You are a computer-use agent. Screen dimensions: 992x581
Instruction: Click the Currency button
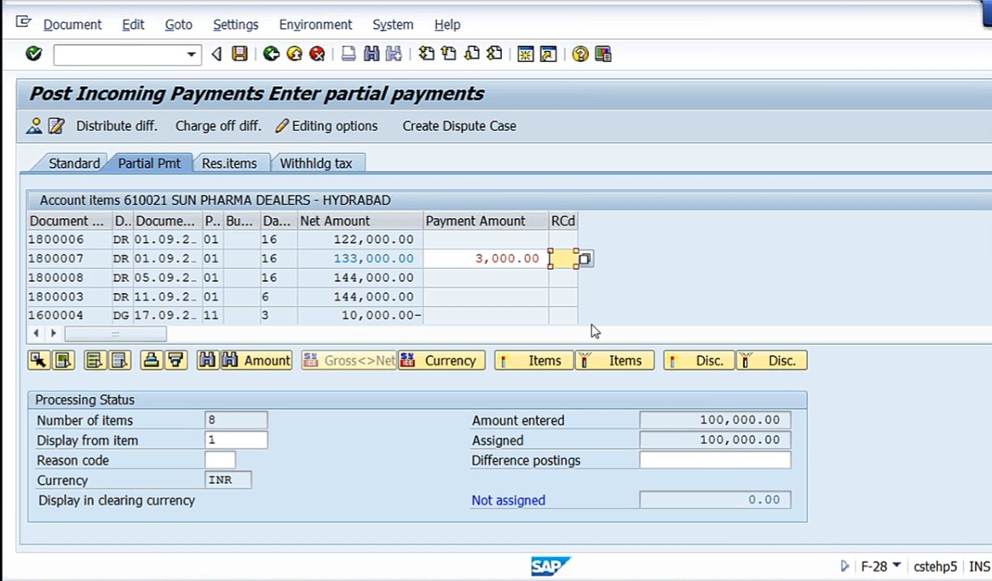pyautogui.click(x=441, y=360)
